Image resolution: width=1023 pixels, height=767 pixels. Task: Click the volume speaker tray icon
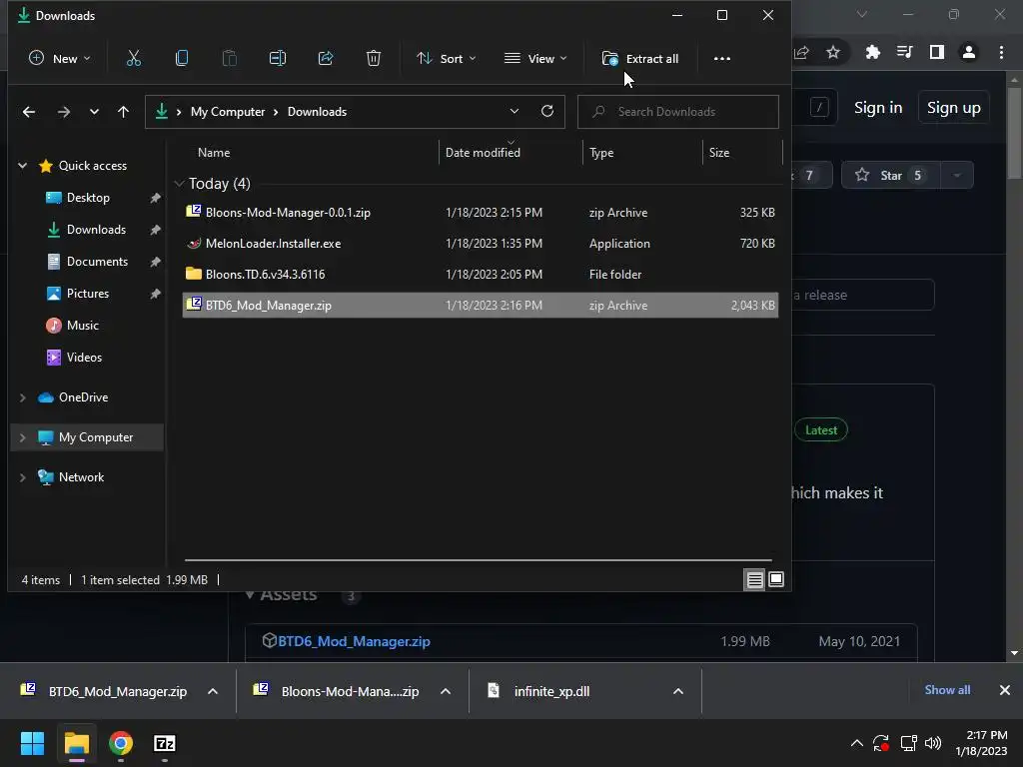coord(933,743)
